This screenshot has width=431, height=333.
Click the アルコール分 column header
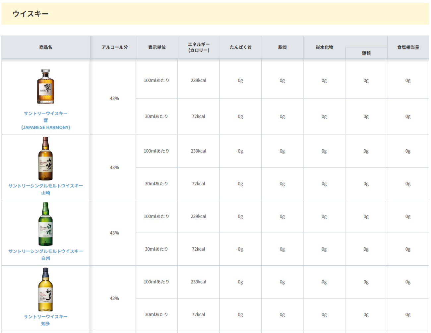click(x=115, y=47)
